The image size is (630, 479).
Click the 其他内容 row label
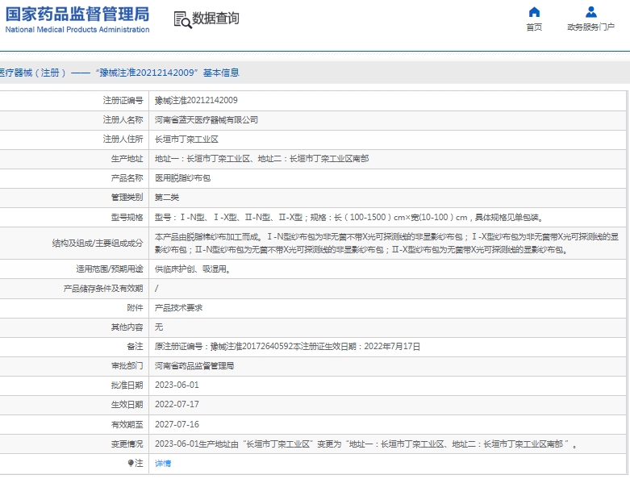tap(127, 327)
